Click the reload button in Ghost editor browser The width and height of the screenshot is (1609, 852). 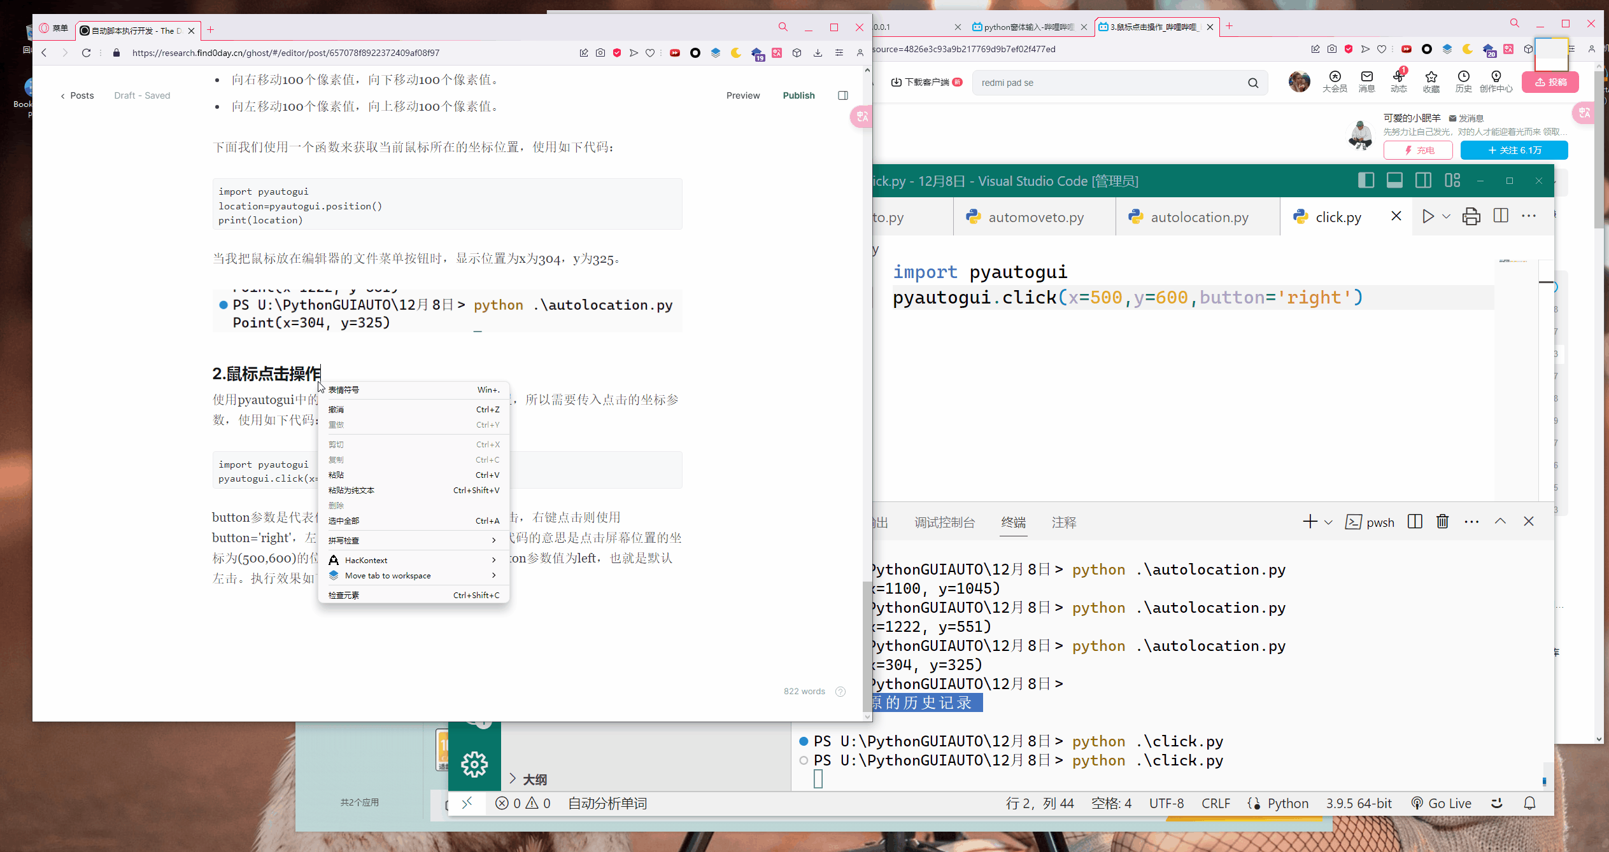pyautogui.click(x=86, y=53)
